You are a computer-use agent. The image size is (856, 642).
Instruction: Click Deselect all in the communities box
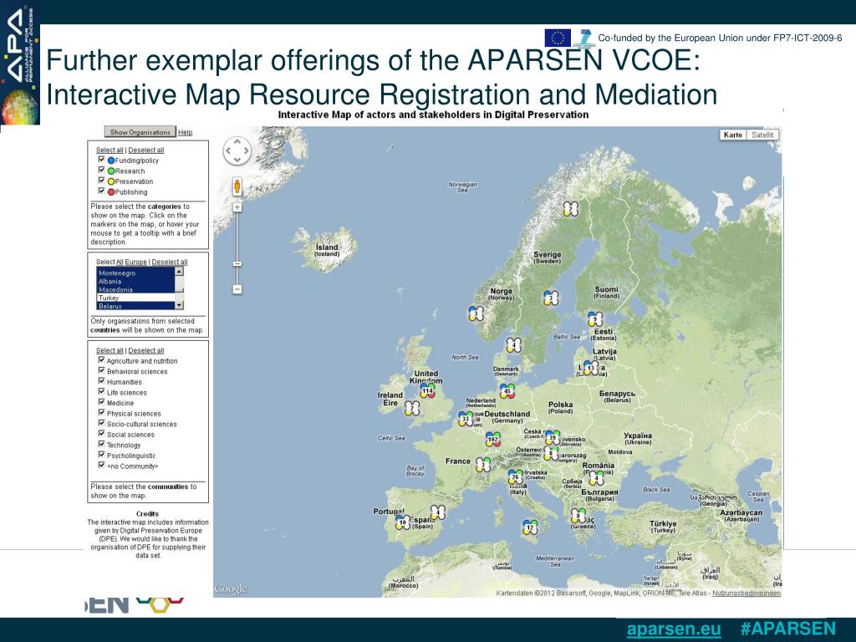tap(145, 350)
